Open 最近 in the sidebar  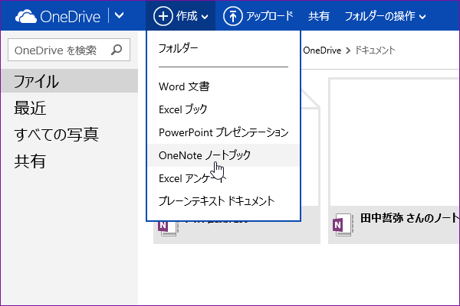tap(30, 108)
